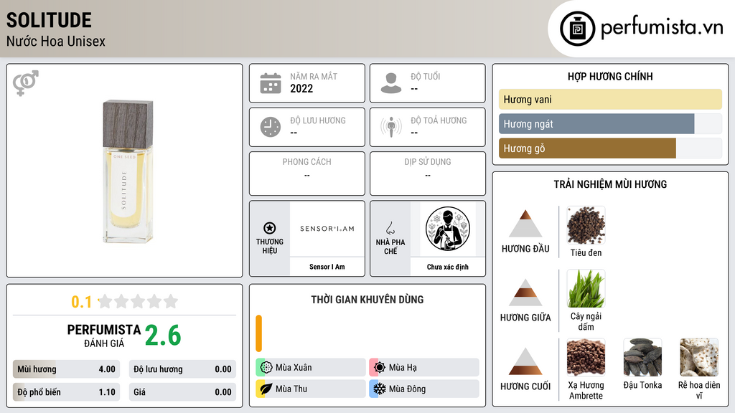The height and width of the screenshot is (413, 735).
Task: Click the Hương vani accord bar
Action: (610, 99)
